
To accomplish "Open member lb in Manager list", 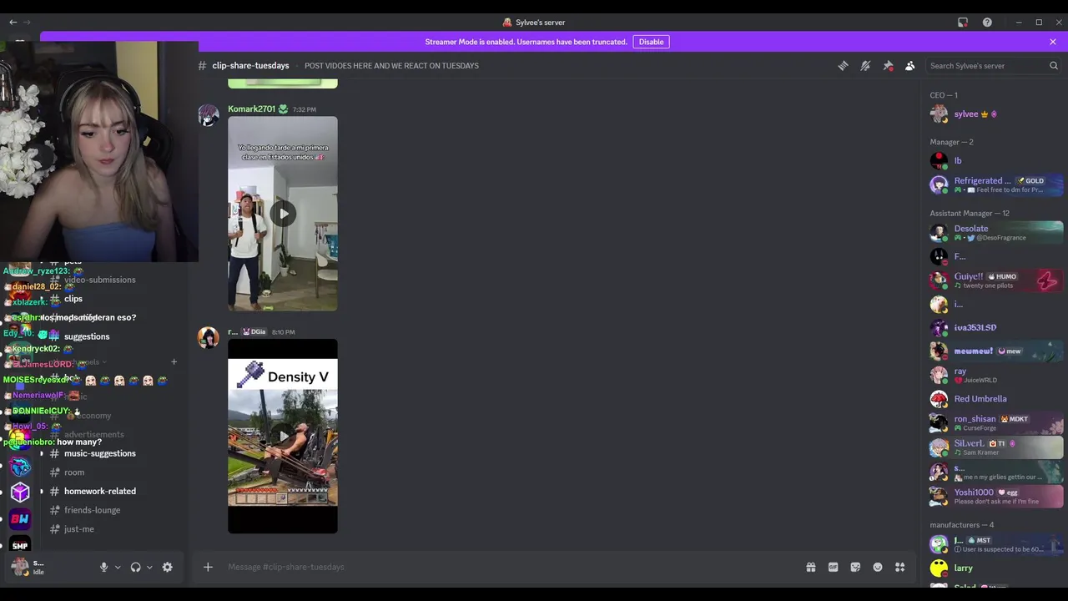I will (x=996, y=160).
